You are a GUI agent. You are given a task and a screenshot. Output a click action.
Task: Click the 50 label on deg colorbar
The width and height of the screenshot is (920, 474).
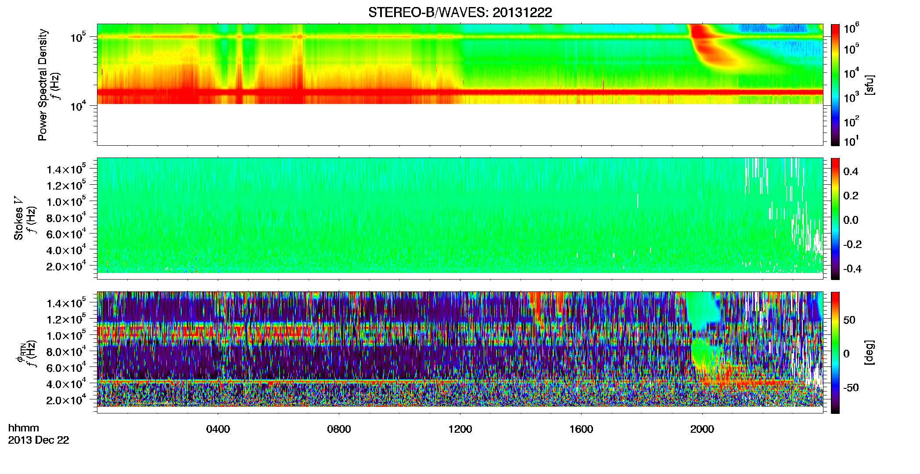[849, 320]
